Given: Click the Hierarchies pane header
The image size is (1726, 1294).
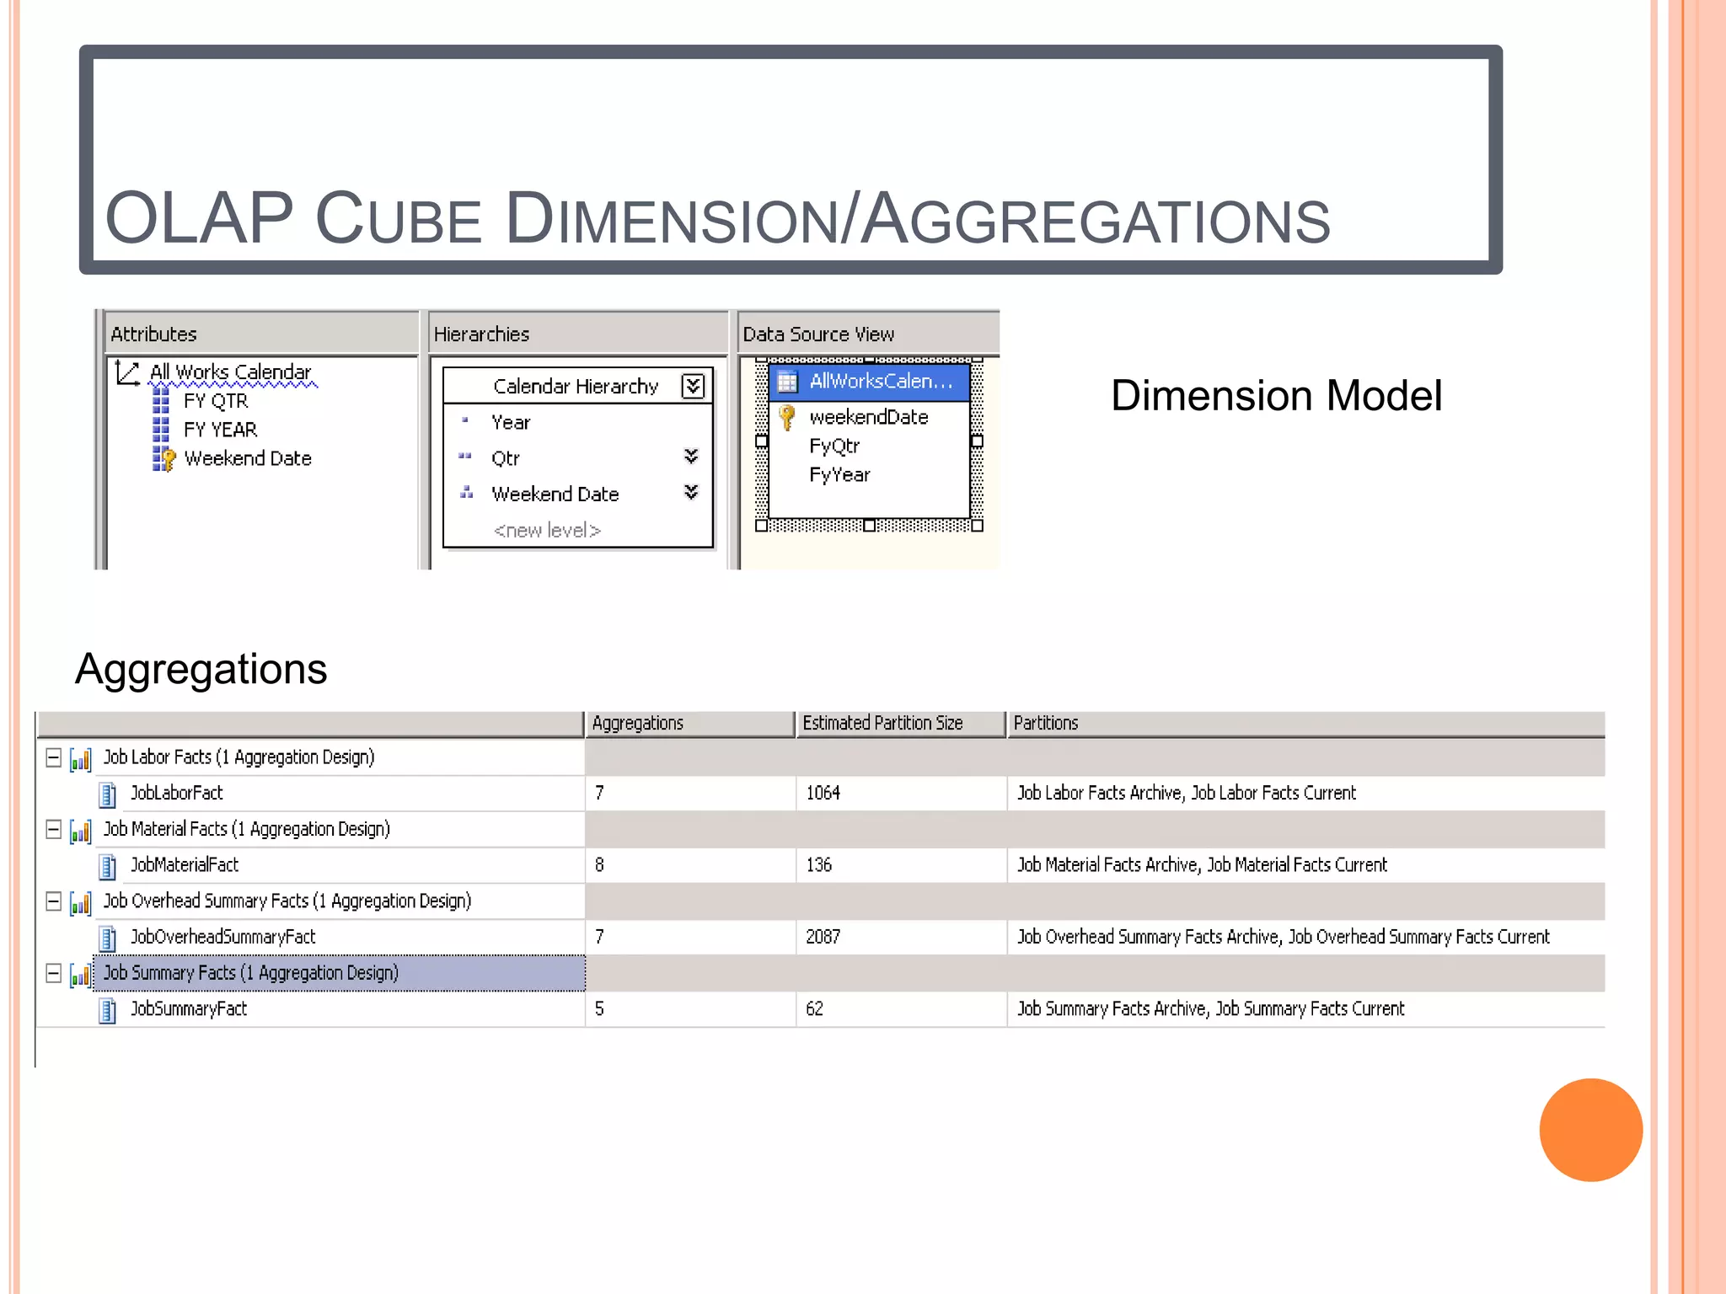Looking at the screenshot, I should click(578, 334).
